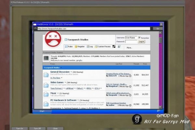Viewport: 195px width, 130px height.
Task: Open PC Hardware & Software forum link
Action: (x=63, y=100)
